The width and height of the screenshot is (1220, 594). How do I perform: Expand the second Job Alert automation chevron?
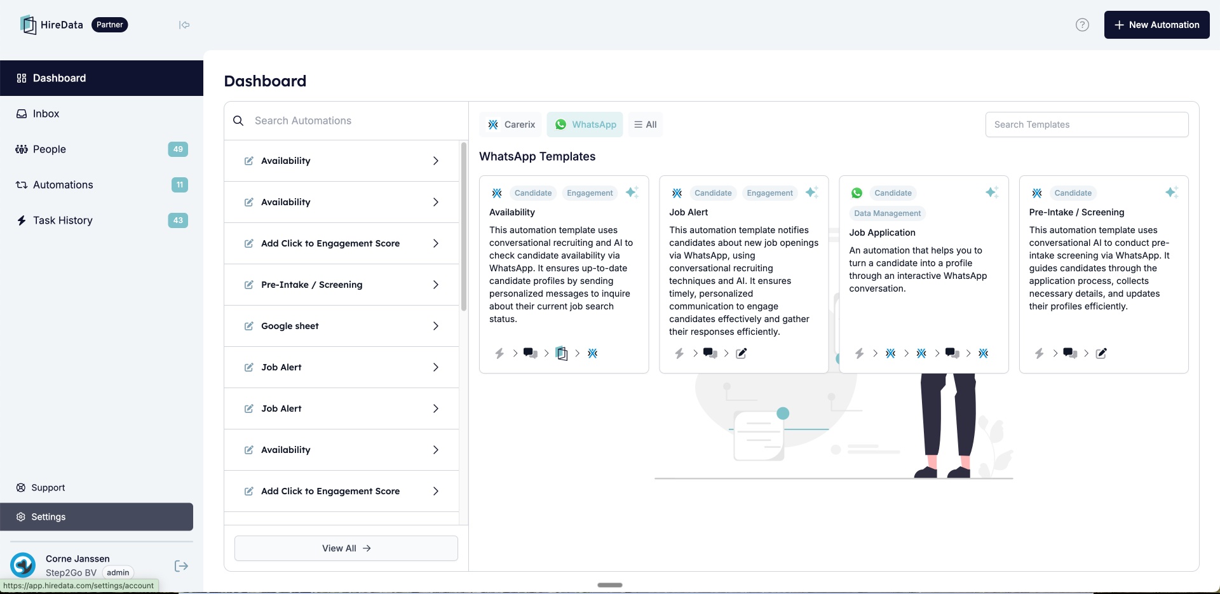[436, 408]
